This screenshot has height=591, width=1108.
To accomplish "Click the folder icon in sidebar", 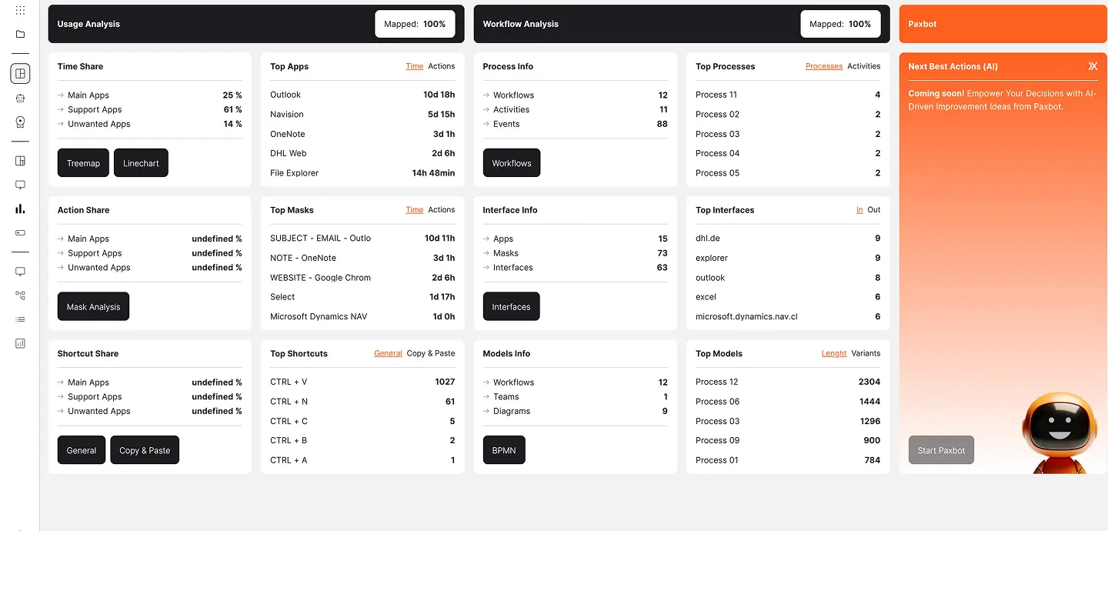I will coord(20,35).
